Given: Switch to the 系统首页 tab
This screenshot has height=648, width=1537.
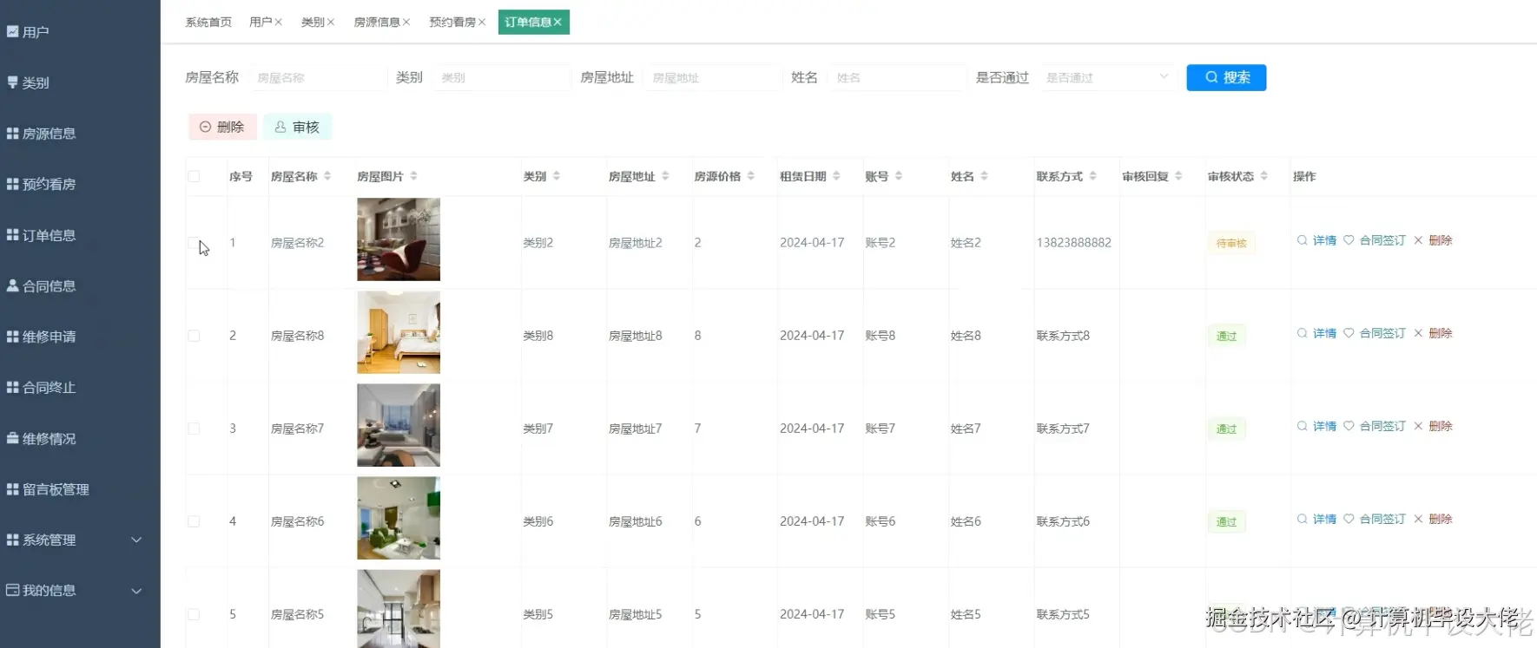Looking at the screenshot, I should click(208, 22).
